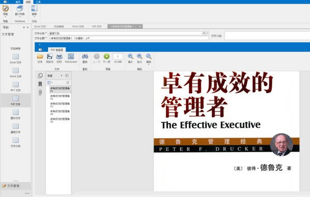Image resolution: width=310 pixels, height=197 pixels.
Task: Click the file description text box
Action: click(x=267, y=36)
